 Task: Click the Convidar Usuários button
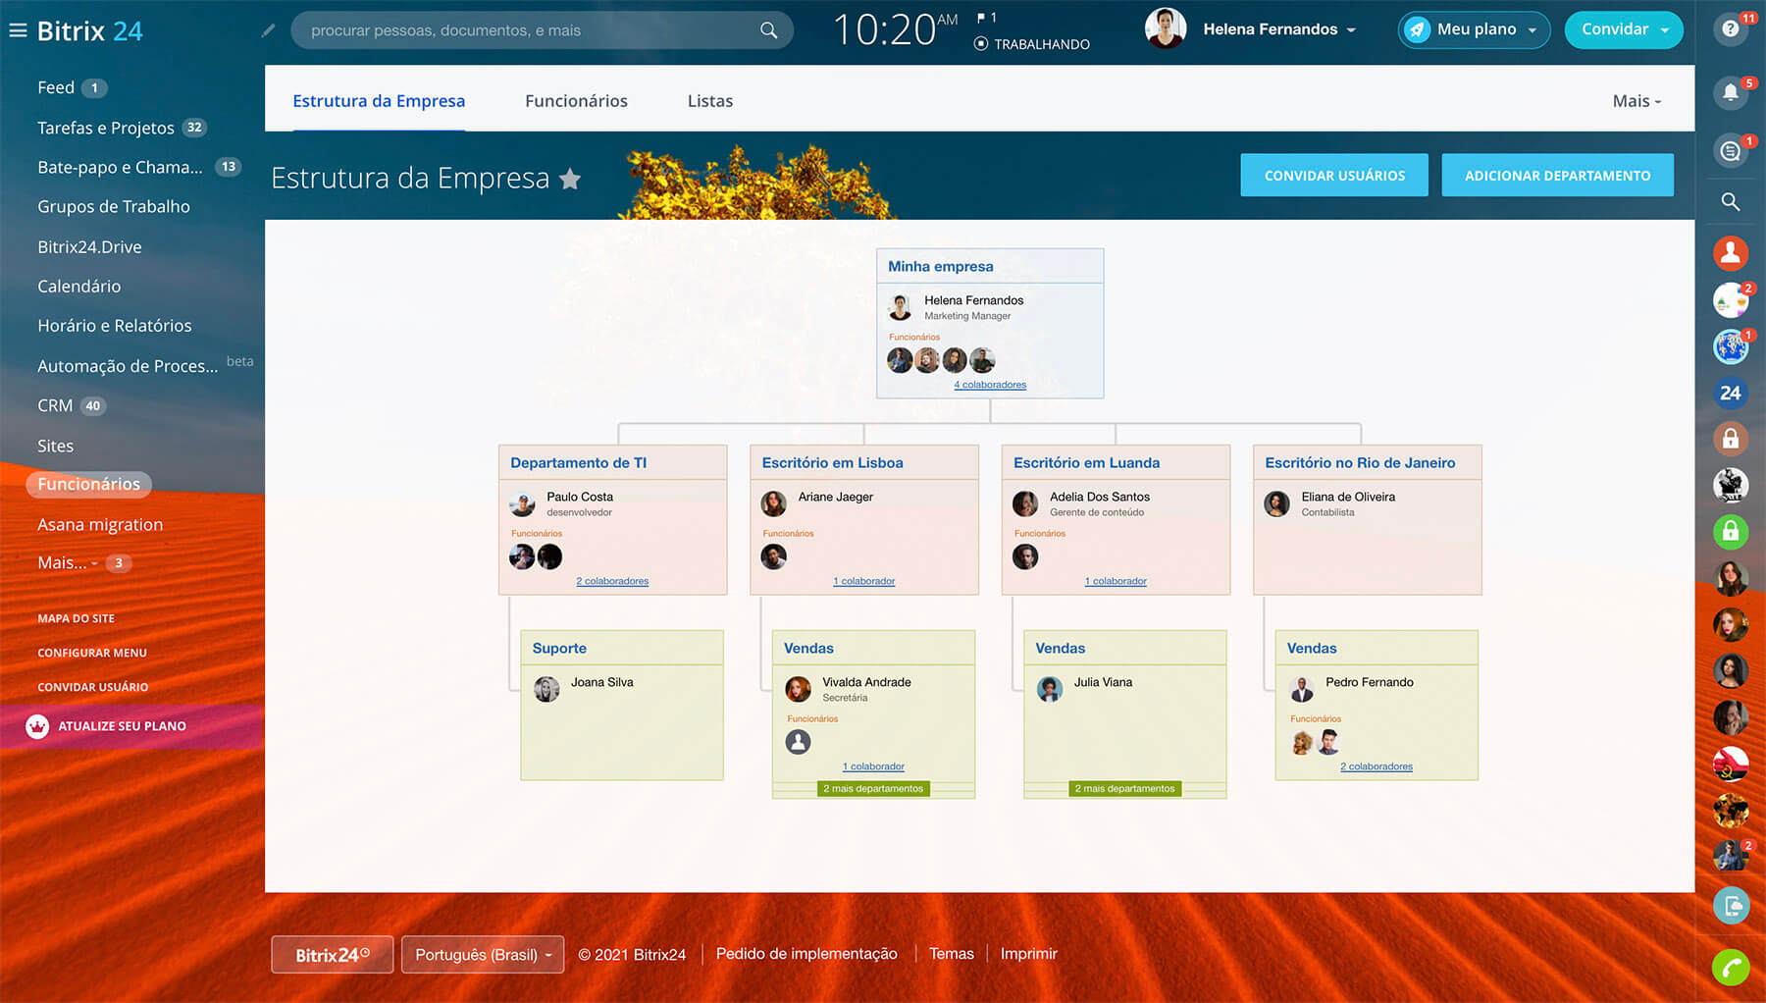tap(1333, 176)
